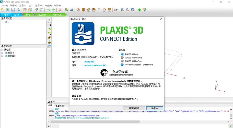Image resolution: width=233 pixels, height=128 pixels.
Task: Switch to the 网格 mode tab
Action: tap(28, 15)
